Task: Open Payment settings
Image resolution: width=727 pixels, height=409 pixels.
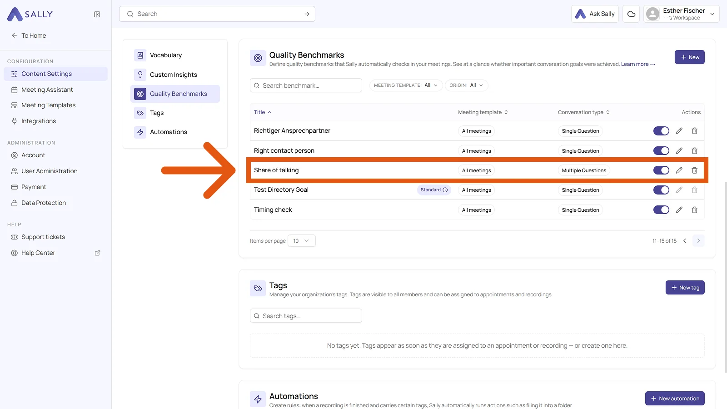Action: 55,187
